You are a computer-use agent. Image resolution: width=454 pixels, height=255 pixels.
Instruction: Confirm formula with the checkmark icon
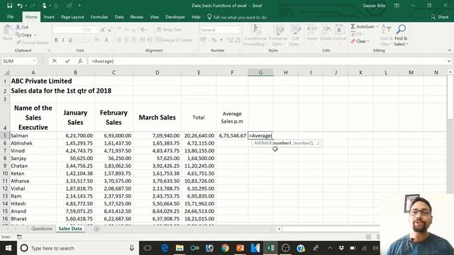pyautogui.click(x=67, y=61)
